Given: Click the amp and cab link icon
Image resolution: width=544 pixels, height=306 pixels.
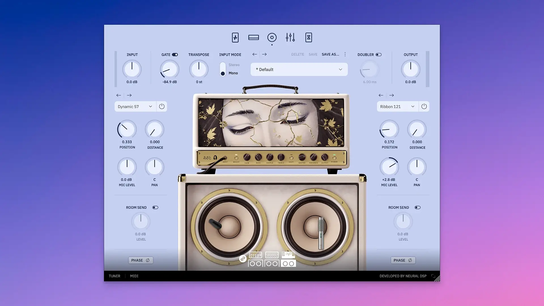Looking at the screenshot, I should [243, 259].
